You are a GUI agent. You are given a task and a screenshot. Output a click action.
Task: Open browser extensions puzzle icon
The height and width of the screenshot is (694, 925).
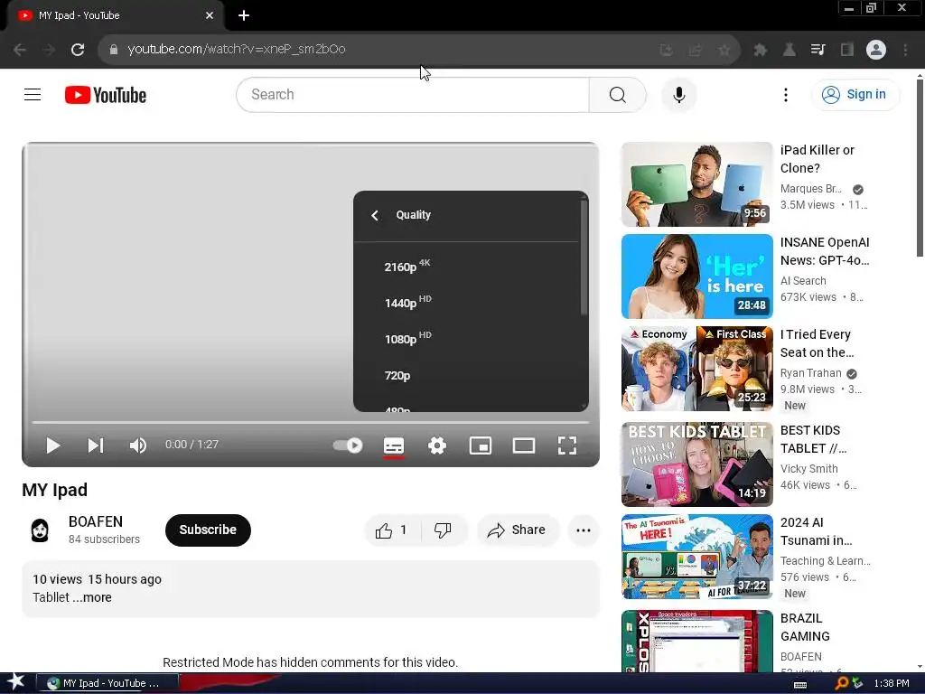[760, 50]
